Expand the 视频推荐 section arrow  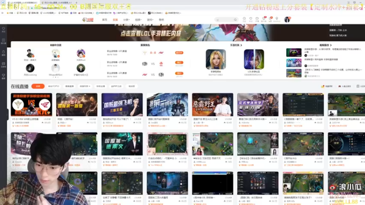331,45
